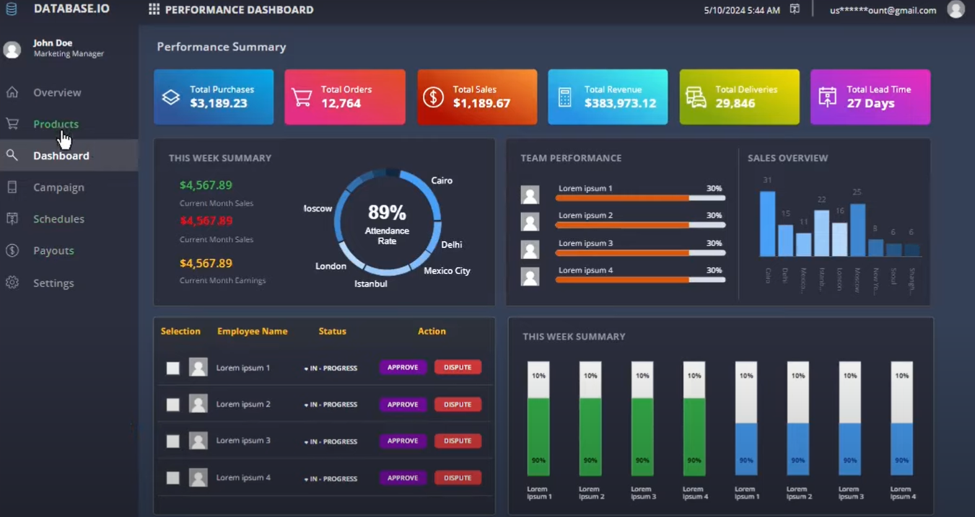975x517 pixels.
Task: Open the calendar icon next to date
Action: pos(795,9)
